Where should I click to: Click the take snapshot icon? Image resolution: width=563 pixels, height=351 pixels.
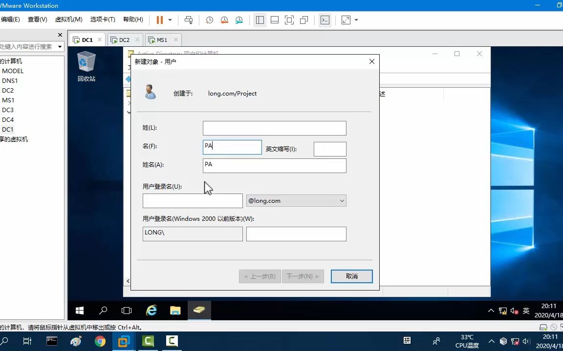click(209, 20)
